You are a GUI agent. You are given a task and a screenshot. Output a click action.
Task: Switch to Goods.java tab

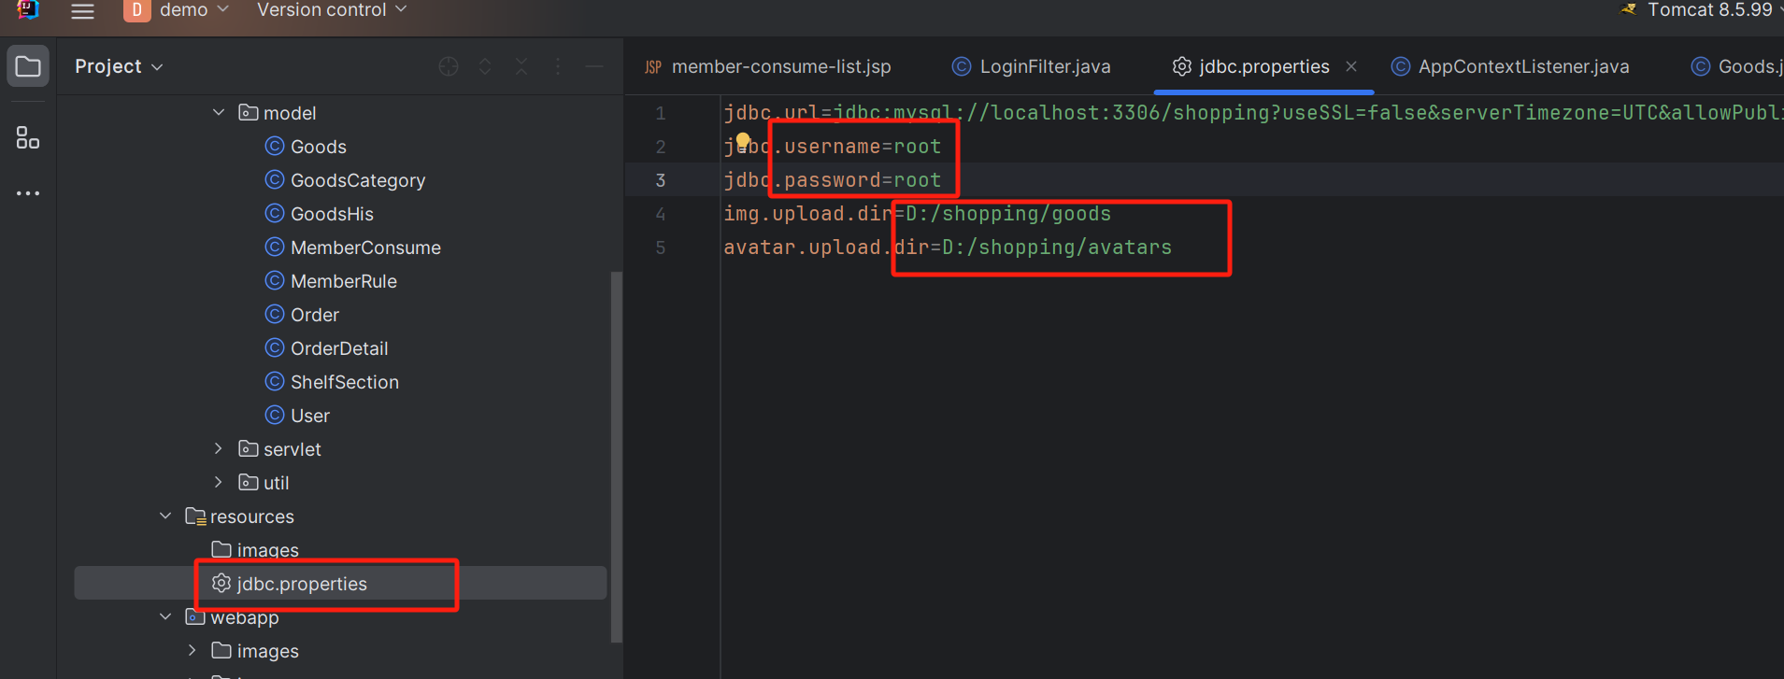click(x=1736, y=66)
